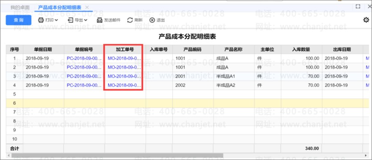Click the 产品编码 column header
Image resolution: width=372 pixels, height=160 pixels.
click(x=193, y=49)
